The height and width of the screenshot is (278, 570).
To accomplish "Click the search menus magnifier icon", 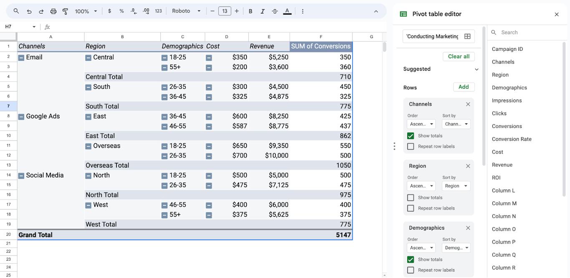I will pos(16,11).
